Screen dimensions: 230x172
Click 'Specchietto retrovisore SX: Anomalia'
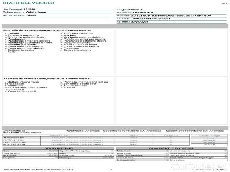(195, 131)
